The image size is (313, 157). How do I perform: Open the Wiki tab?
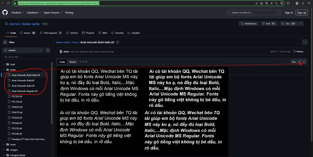click(103, 33)
